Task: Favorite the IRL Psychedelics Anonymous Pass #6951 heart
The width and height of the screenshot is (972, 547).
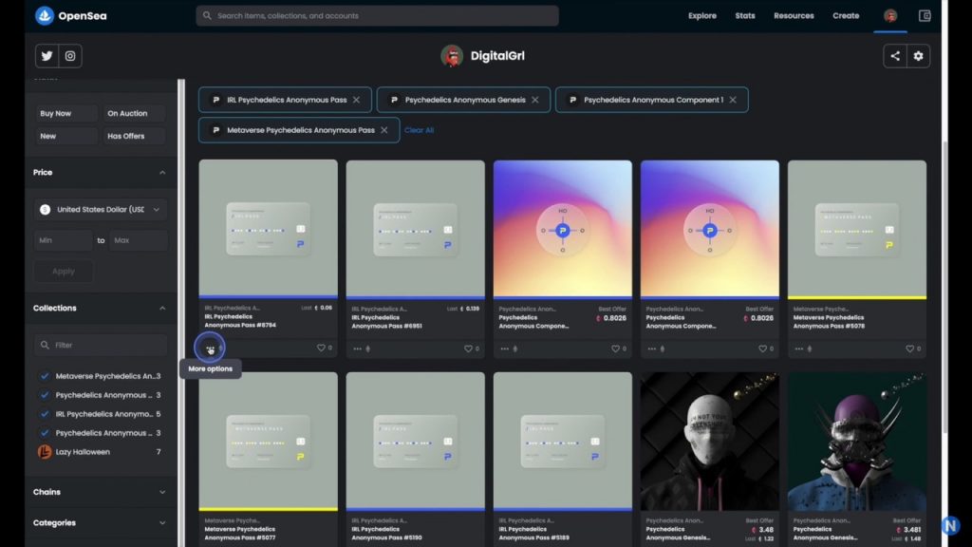Action: pyautogui.click(x=468, y=349)
